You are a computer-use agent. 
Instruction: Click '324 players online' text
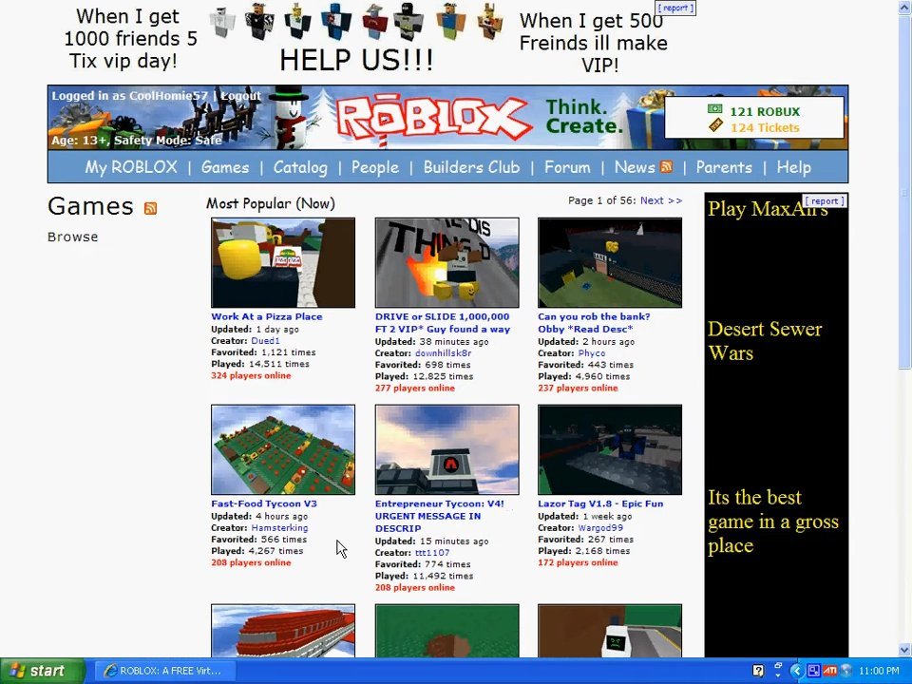(x=251, y=376)
